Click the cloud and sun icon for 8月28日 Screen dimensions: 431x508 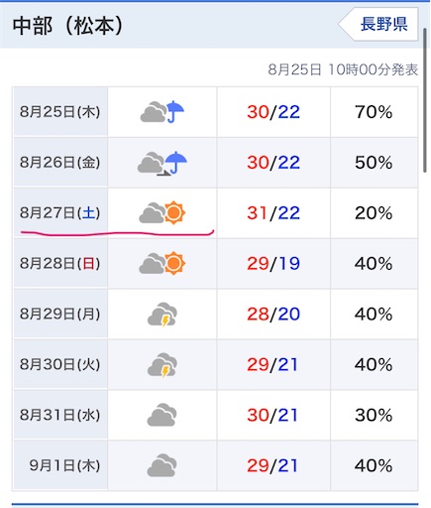pos(162,264)
